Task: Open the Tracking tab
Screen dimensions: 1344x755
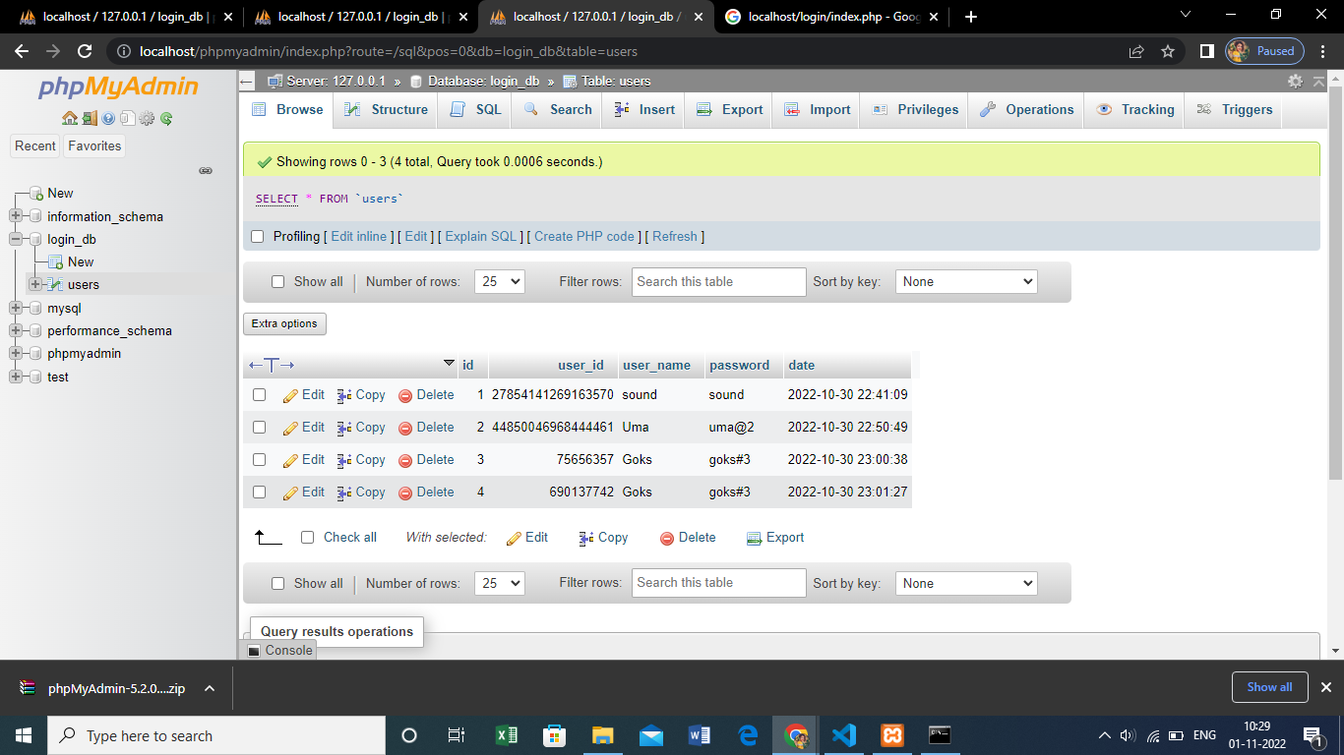Action: point(1133,109)
